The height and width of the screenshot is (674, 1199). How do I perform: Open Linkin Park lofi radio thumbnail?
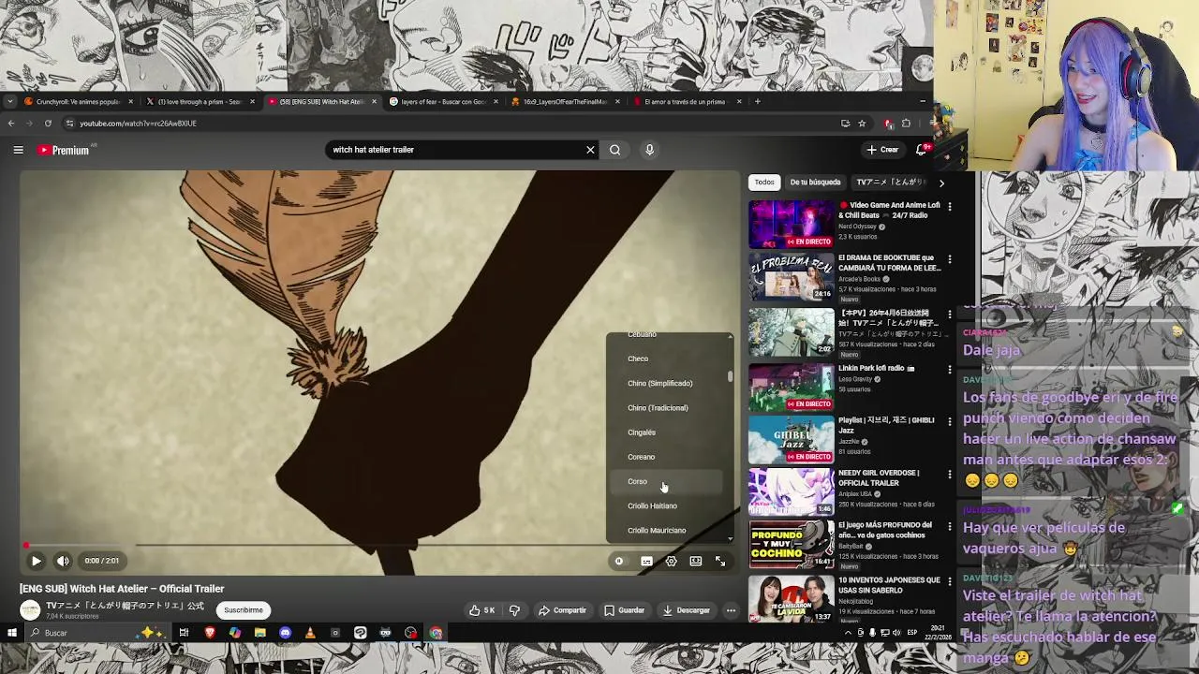(792, 386)
